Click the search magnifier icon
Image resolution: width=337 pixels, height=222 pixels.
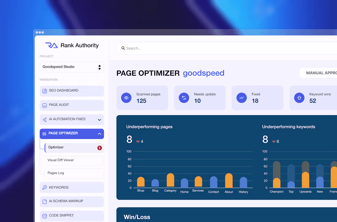pyautogui.click(x=123, y=48)
